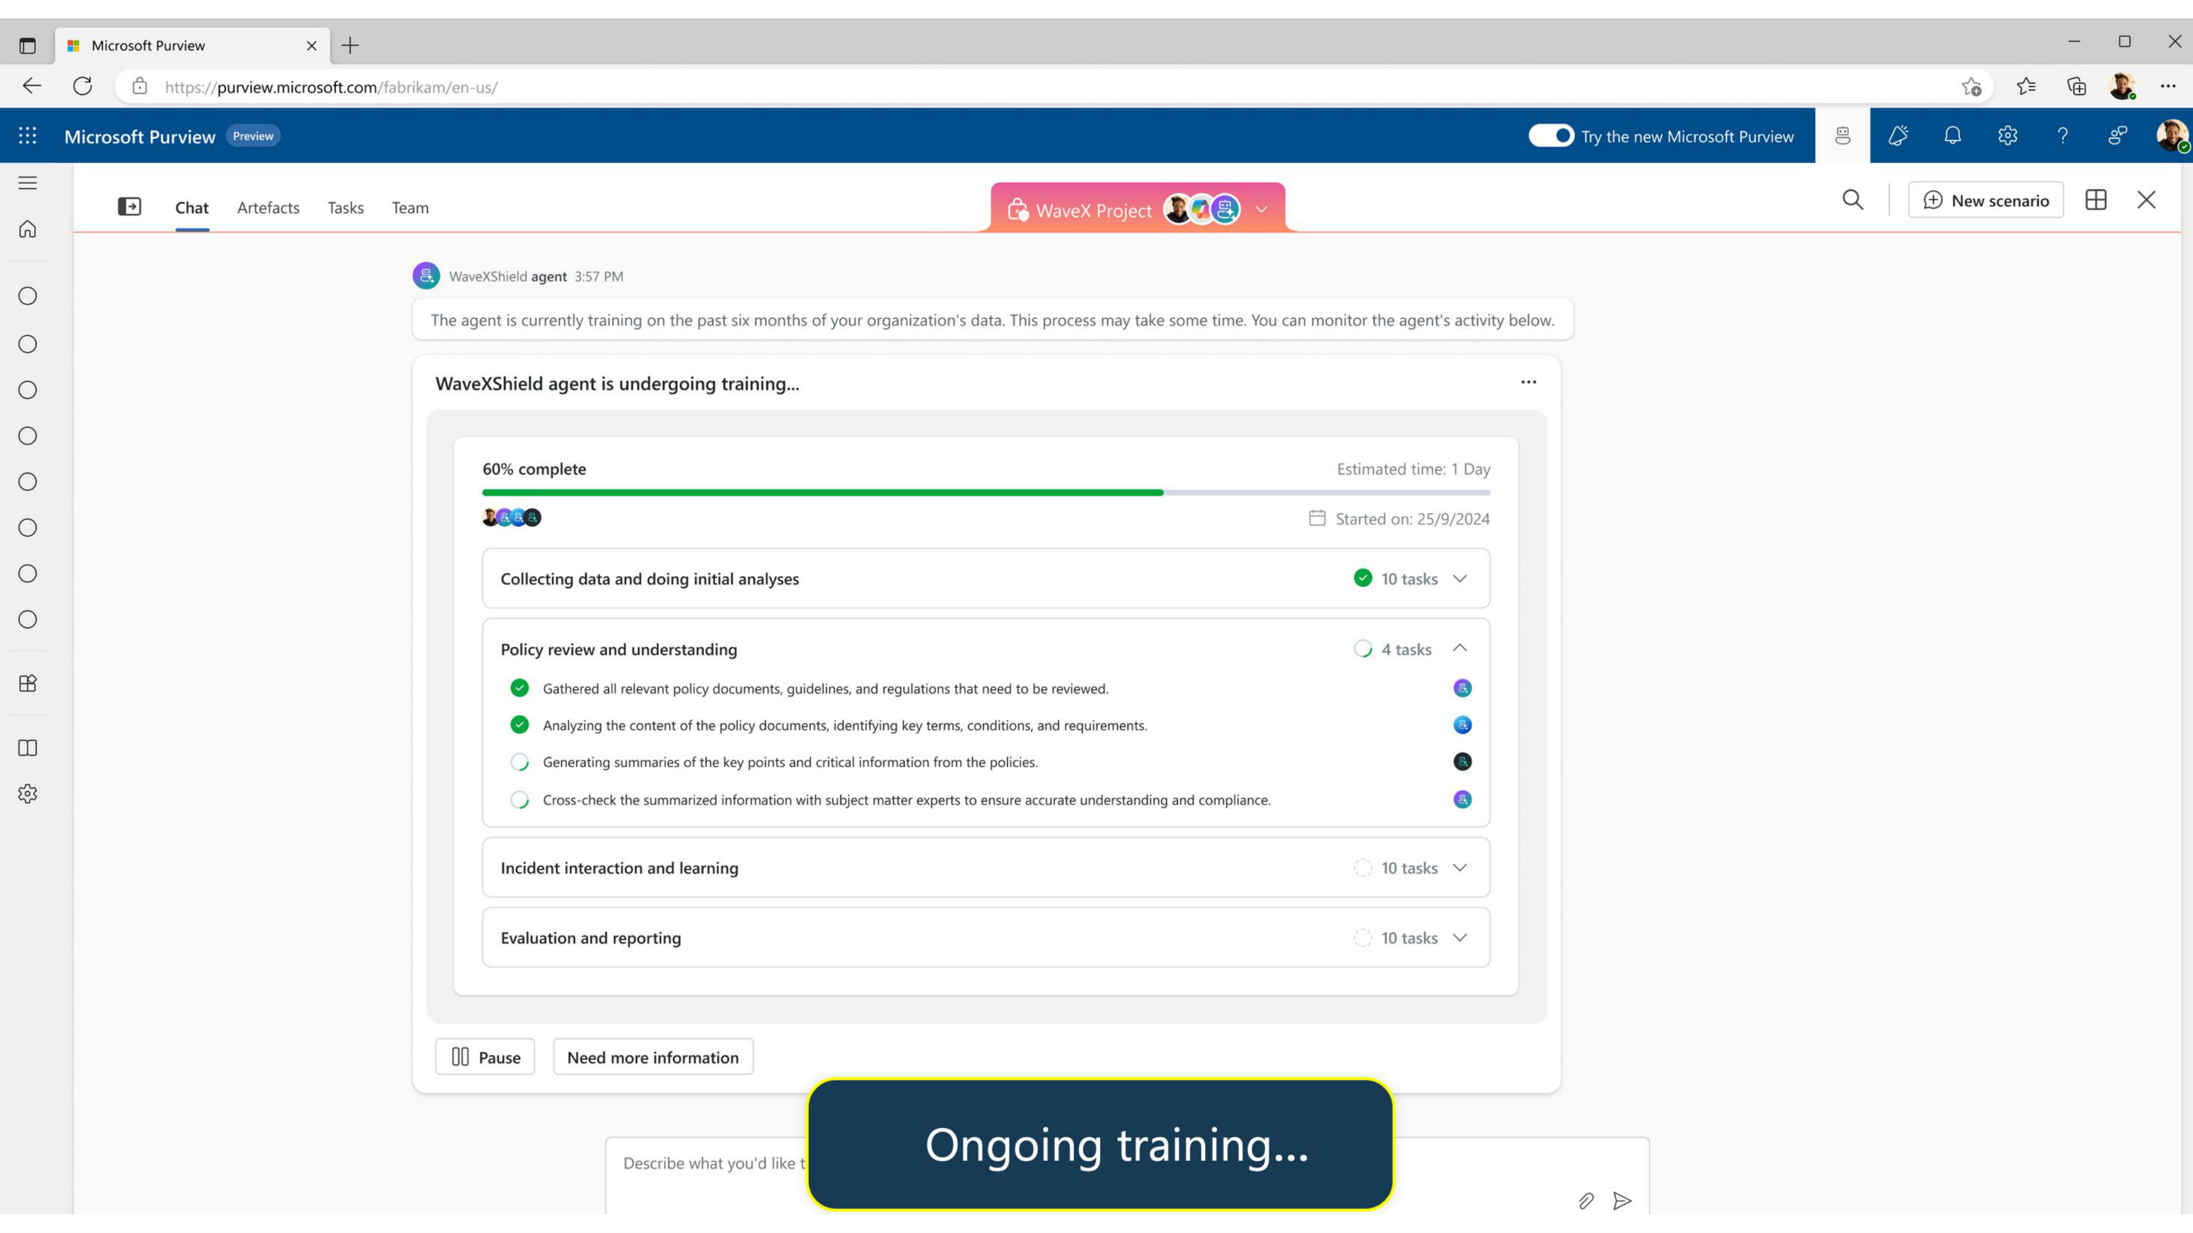2193x1233 pixels.
Task: Click the Home icon in sidebar
Action: coord(27,229)
